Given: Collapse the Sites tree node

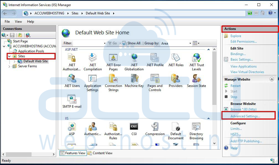Looking at the screenshot, I should pyautogui.click(x=9, y=56).
